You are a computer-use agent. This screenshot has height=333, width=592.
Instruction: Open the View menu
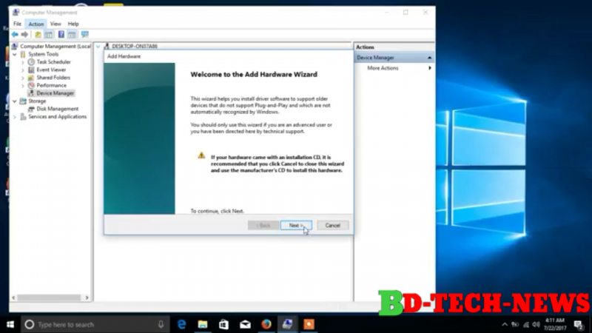pos(55,24)
